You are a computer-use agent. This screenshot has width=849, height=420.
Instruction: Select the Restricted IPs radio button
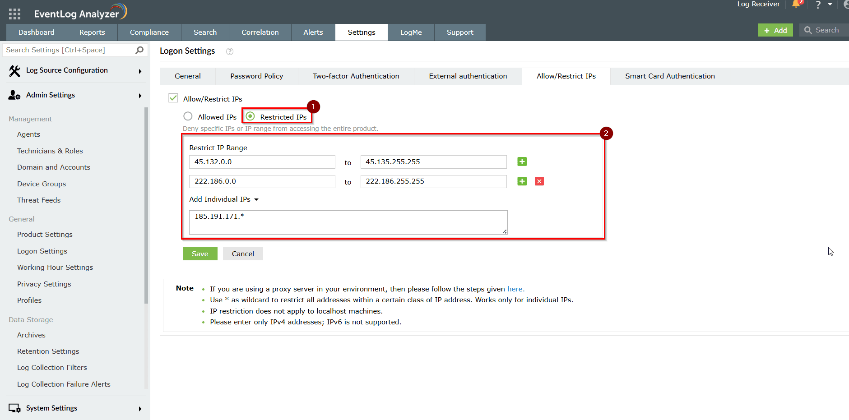click(x=251, y=116)
